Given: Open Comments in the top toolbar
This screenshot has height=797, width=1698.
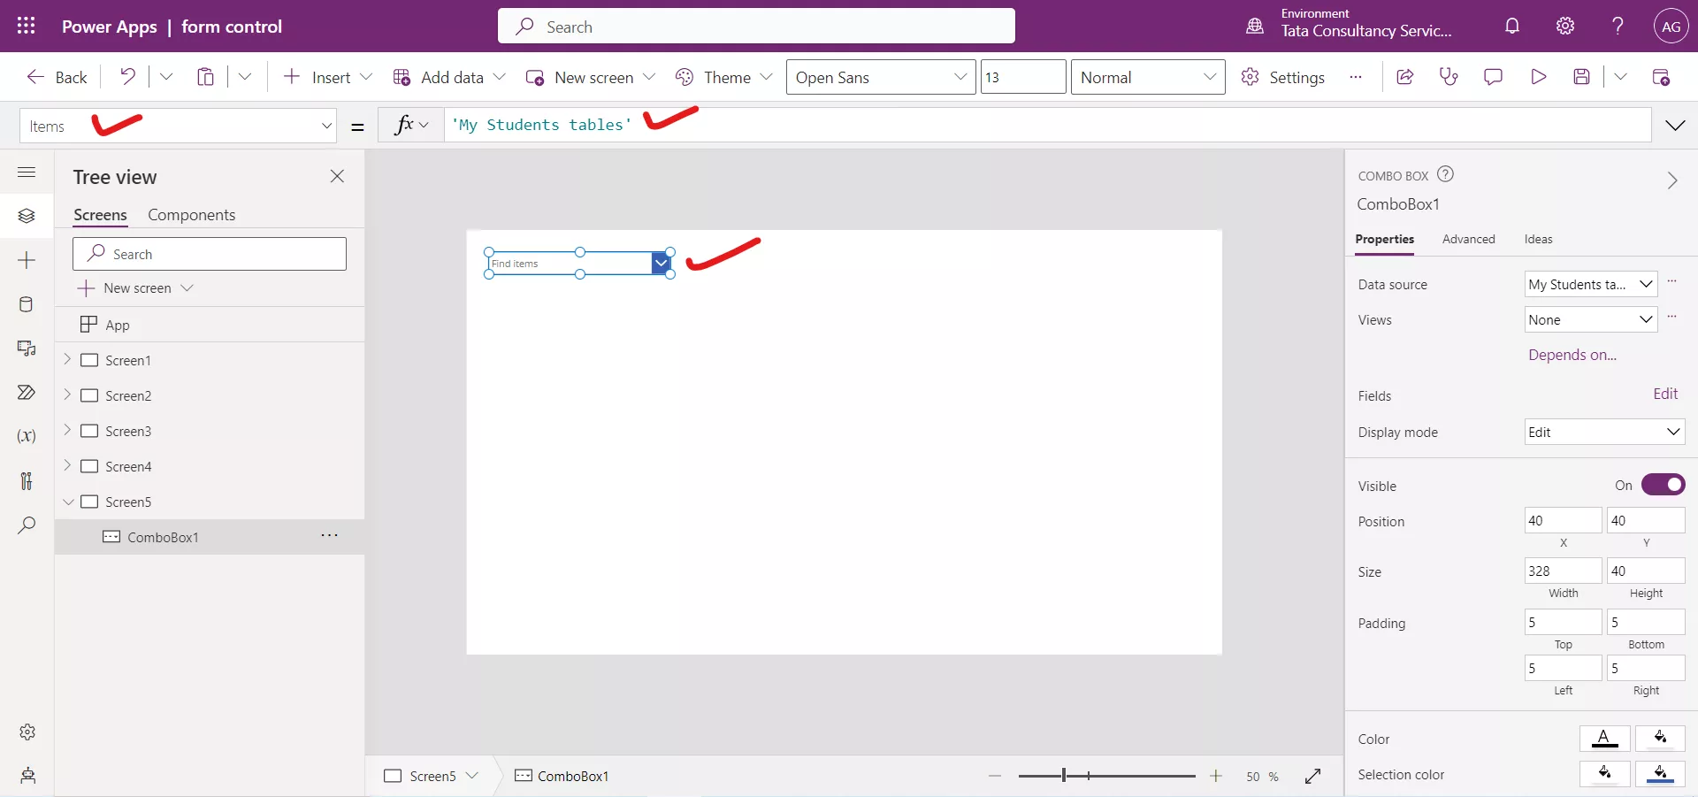Looking at the screenshot, I should [x=1493, y=77].
